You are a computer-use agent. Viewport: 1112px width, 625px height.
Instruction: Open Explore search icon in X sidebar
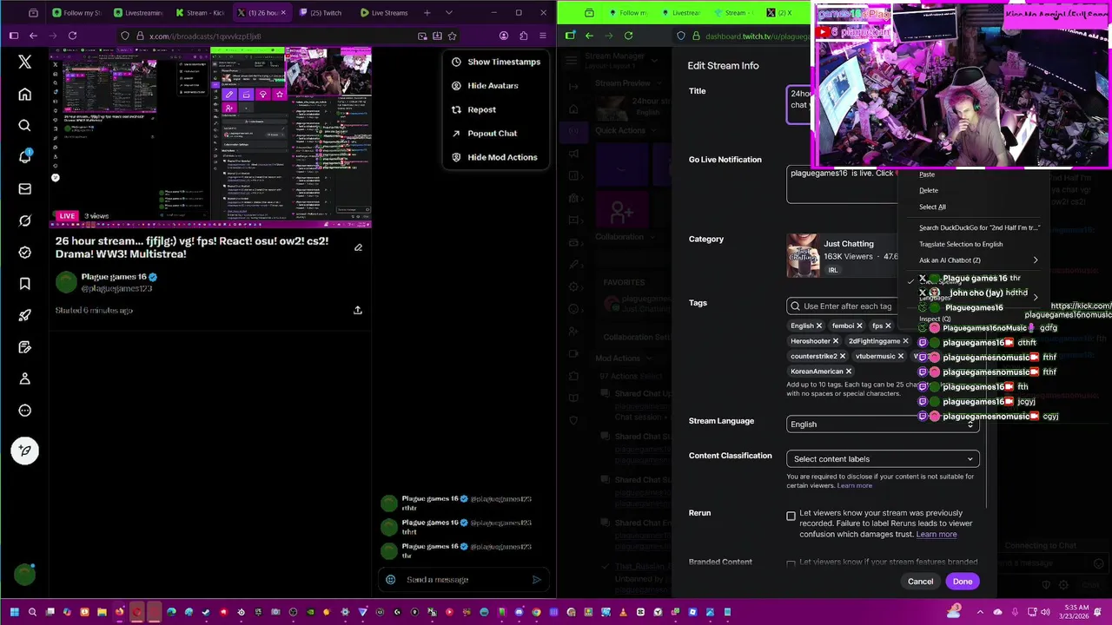point(24,126)
